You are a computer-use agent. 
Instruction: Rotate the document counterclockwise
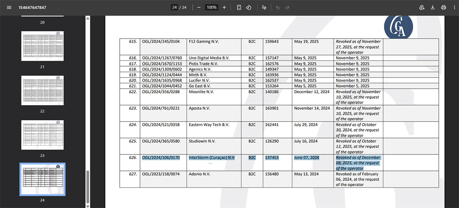pyautogui.click(x=249, y=8)
